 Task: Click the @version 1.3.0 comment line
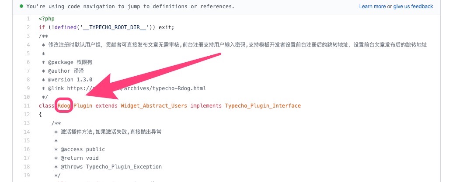pos(67,80)
